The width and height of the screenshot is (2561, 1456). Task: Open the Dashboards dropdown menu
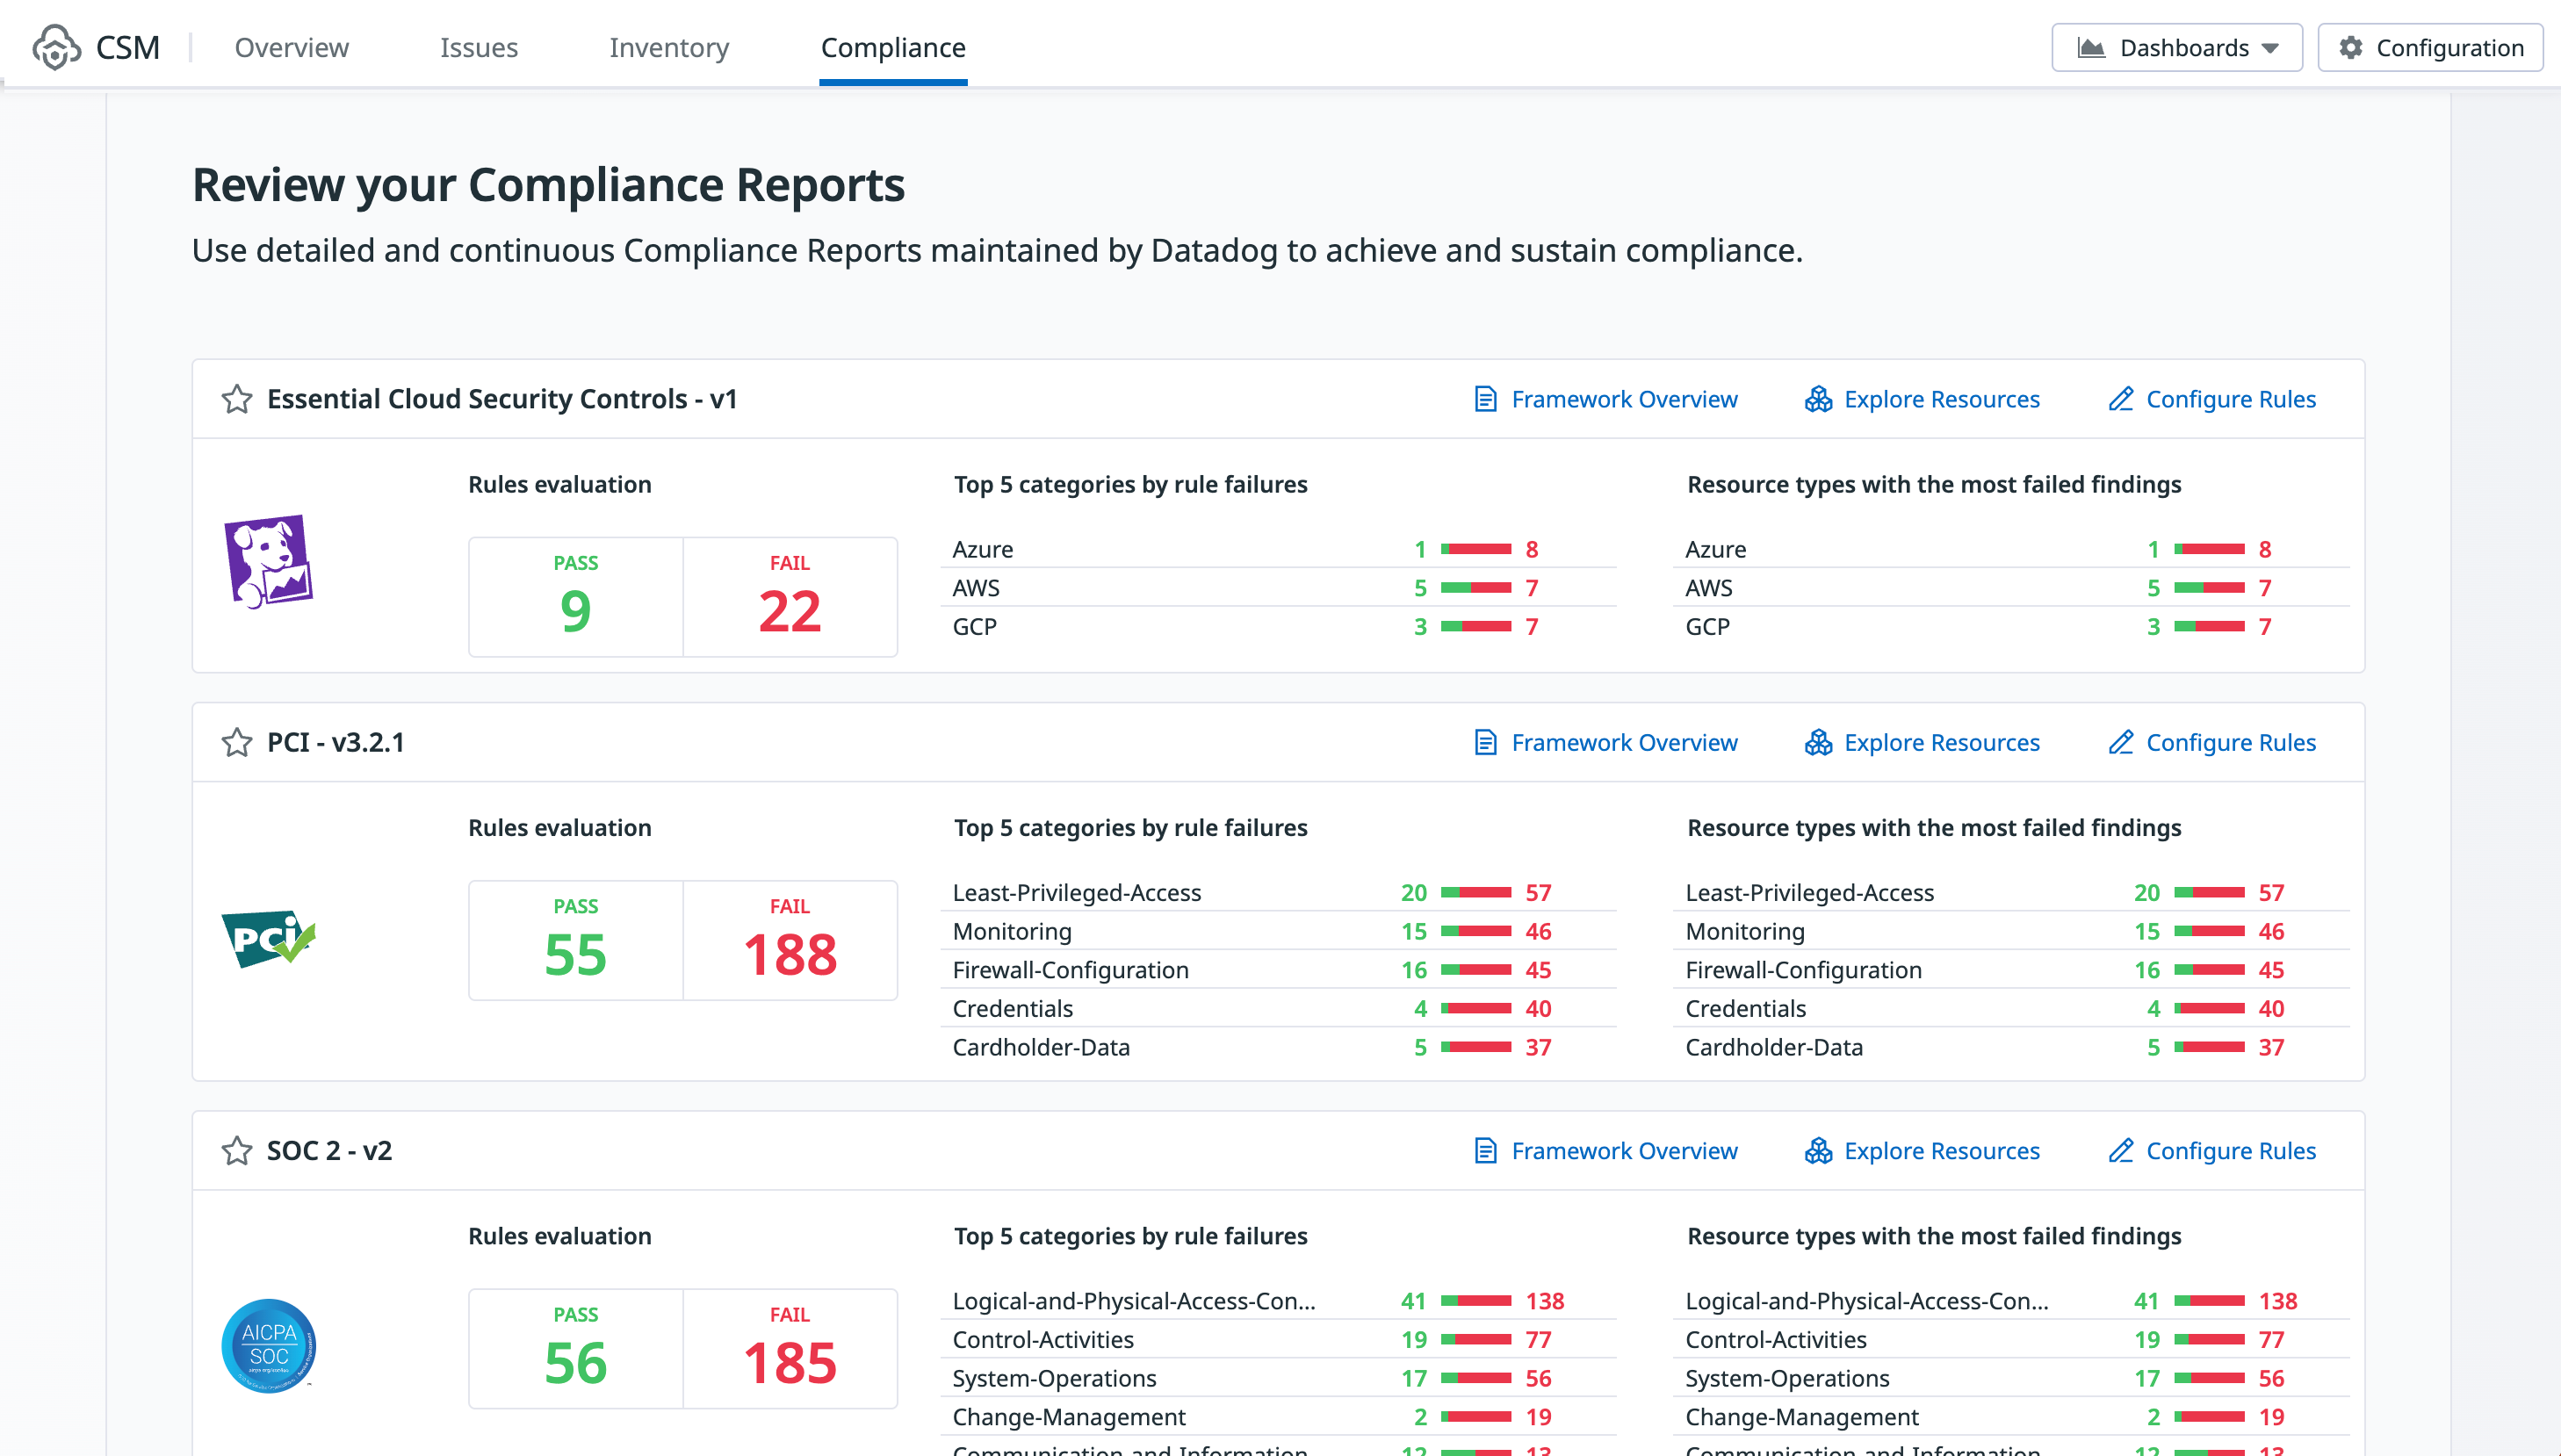2176,48
